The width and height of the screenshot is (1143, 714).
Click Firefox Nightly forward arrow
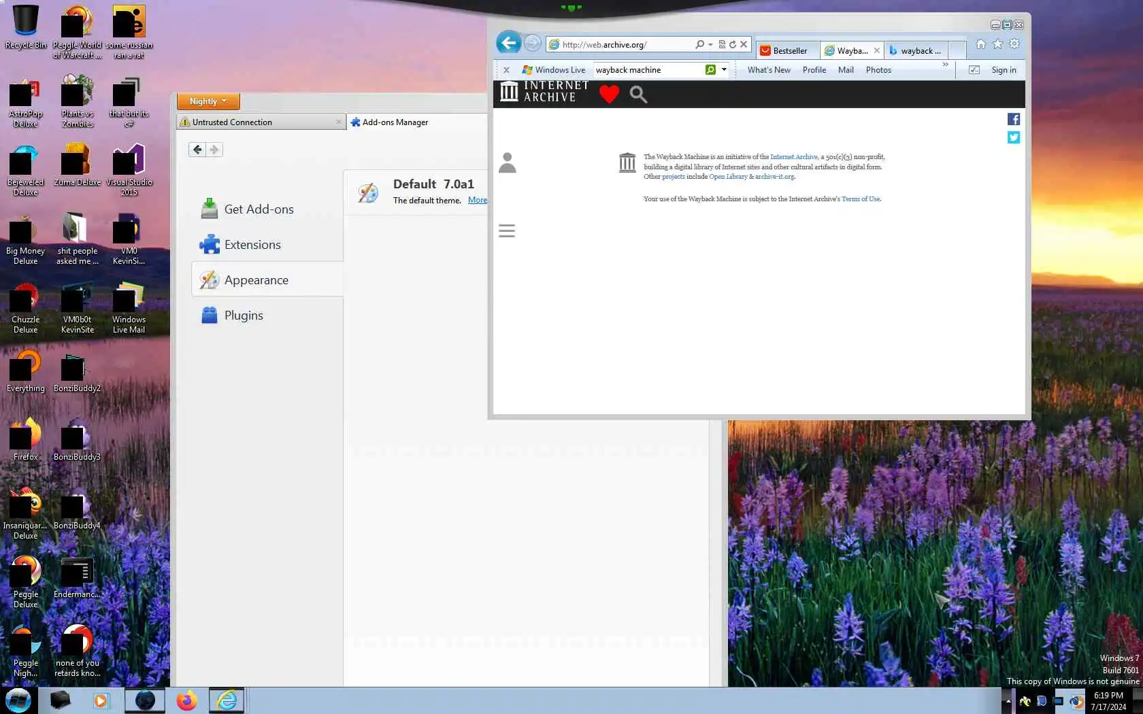pos(214,150)
